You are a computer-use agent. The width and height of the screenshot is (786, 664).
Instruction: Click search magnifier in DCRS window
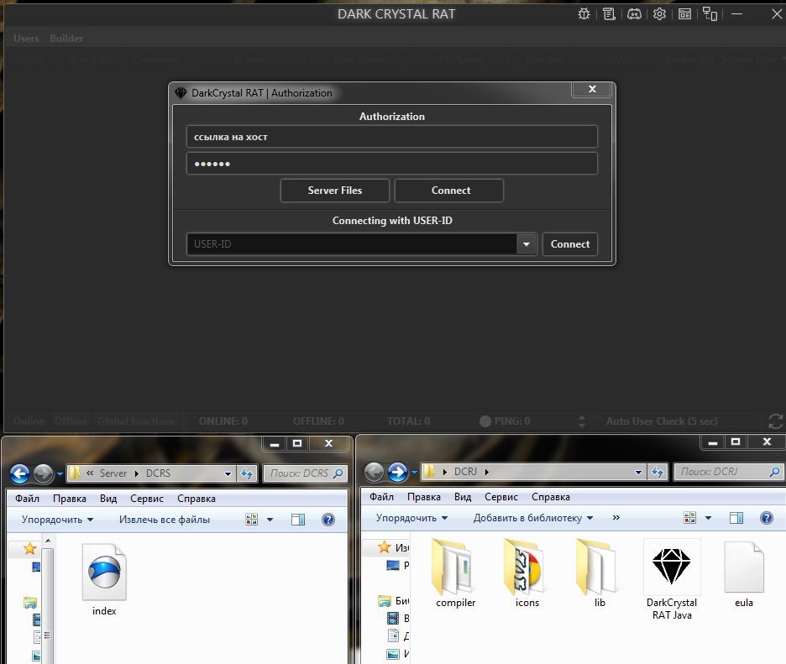[x=338, y=473]
